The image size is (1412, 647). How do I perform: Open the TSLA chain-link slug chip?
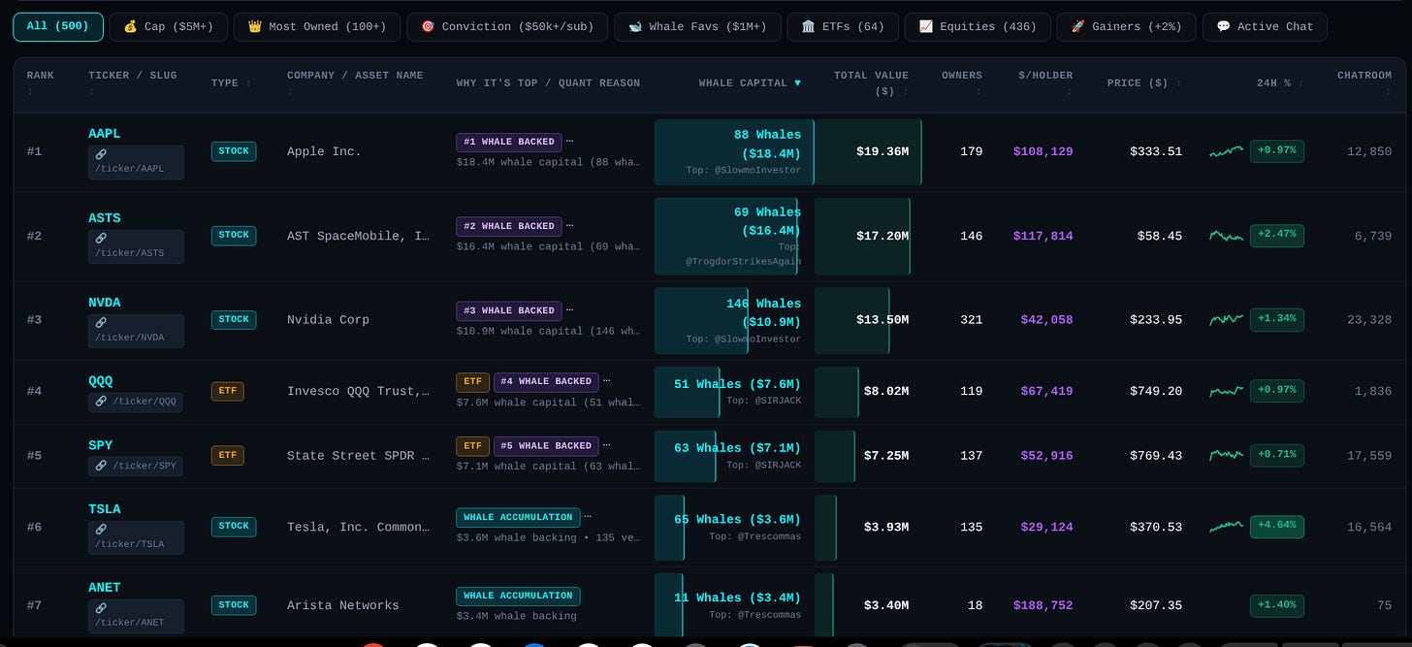pyautogui.click(x=136, y=536)
